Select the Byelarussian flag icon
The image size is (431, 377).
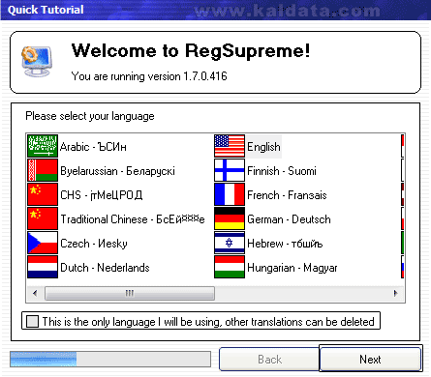pyautogui.click(x=43, y=170)
